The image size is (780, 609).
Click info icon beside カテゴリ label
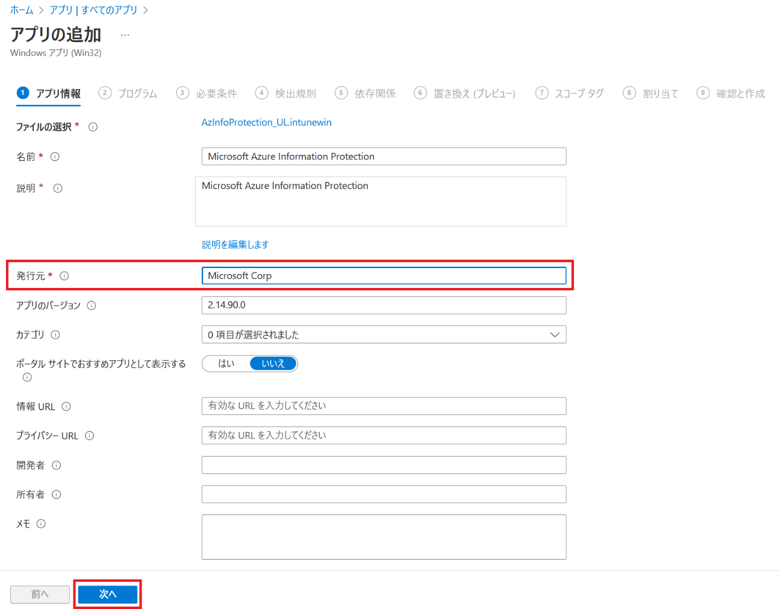click(x=55, y=335)
